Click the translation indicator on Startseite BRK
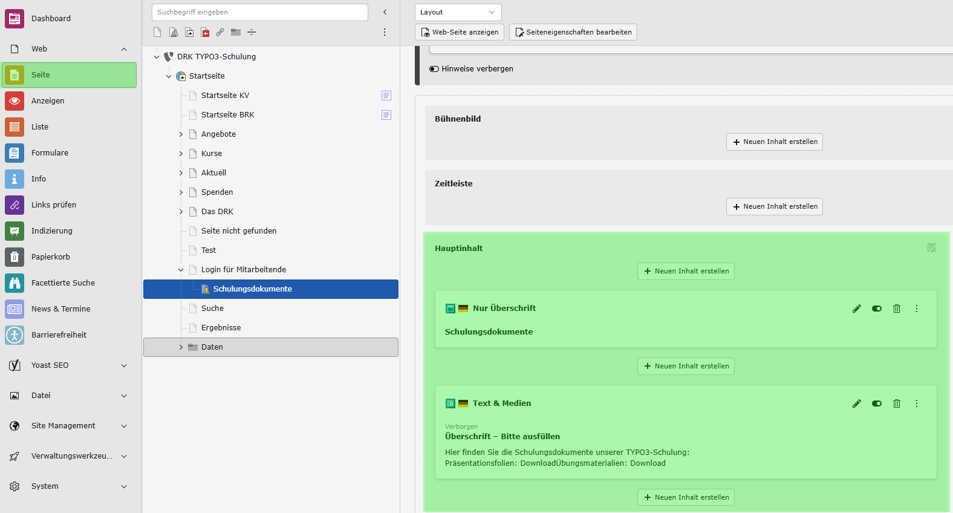Viewport: 953px width, 513px height. (x=386, y=115)
